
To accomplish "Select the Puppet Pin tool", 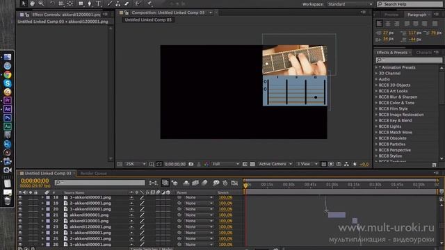I will point(149,3).
